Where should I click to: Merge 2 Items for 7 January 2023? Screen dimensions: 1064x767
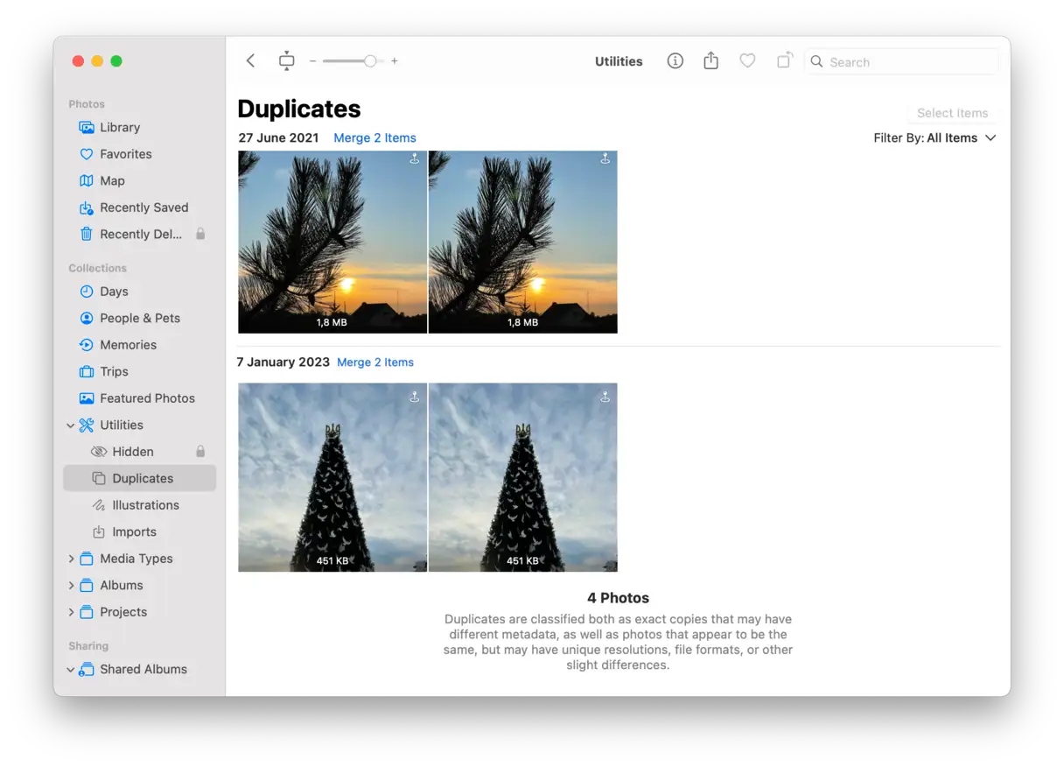point(374,362)
